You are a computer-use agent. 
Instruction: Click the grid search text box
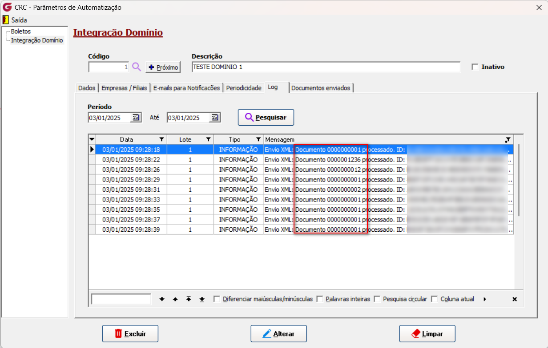[121, 299]
